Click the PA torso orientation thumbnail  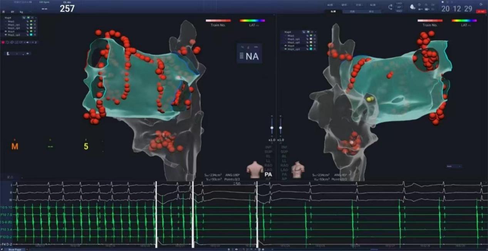click(x=255, y=169)
